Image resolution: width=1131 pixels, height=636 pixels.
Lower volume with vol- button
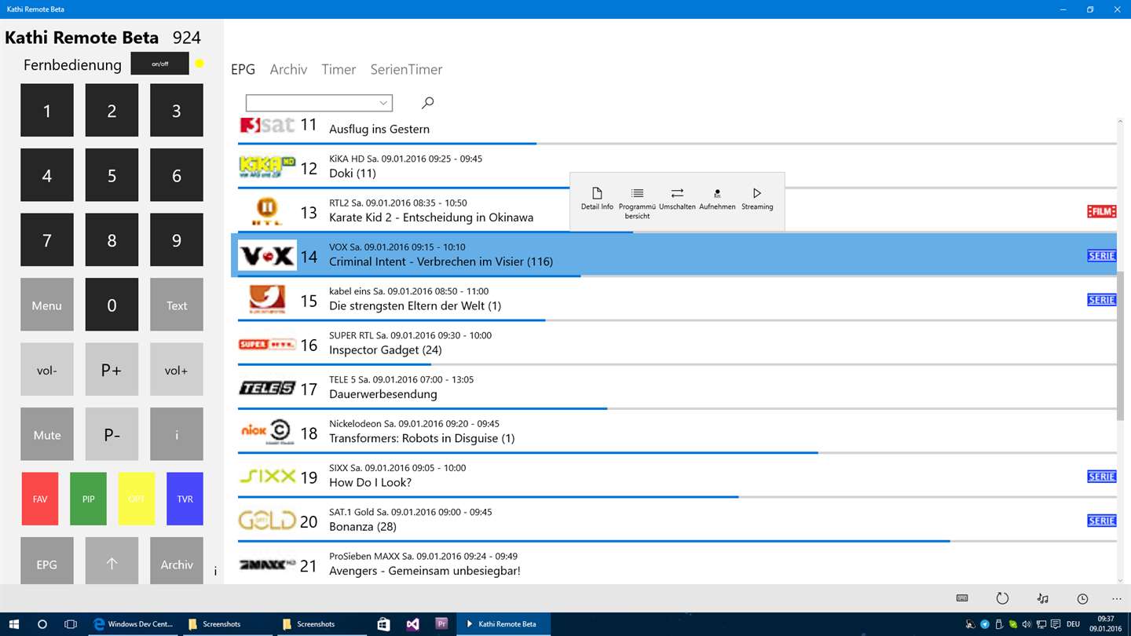(x=47, y=369)
